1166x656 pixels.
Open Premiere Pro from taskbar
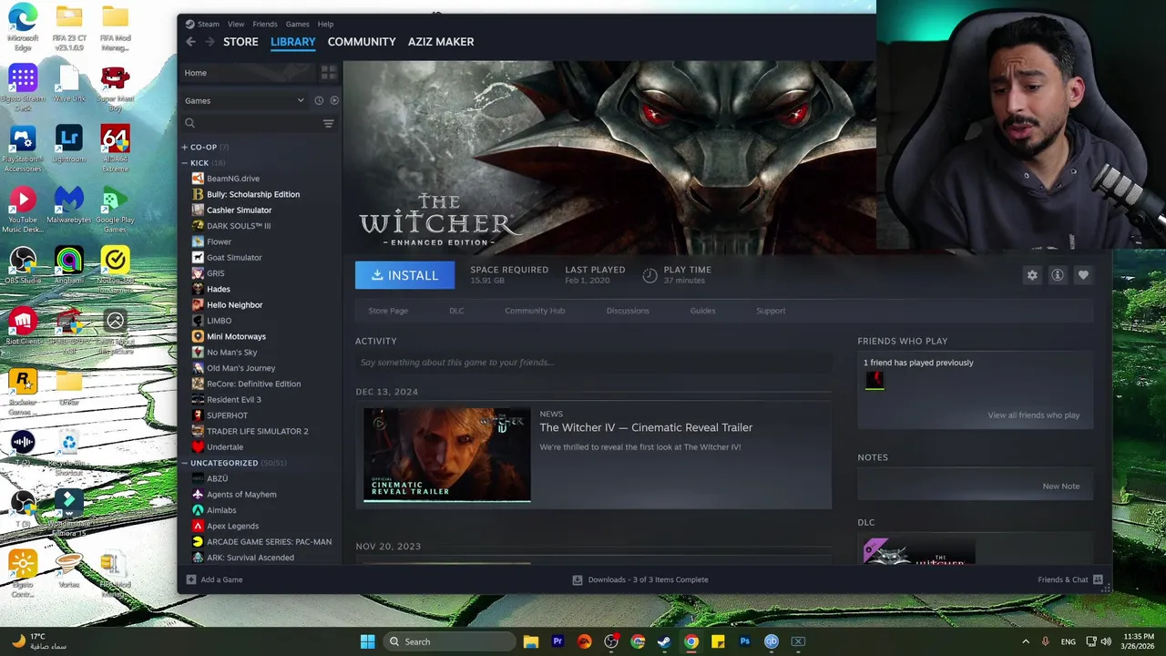(557, 641)
